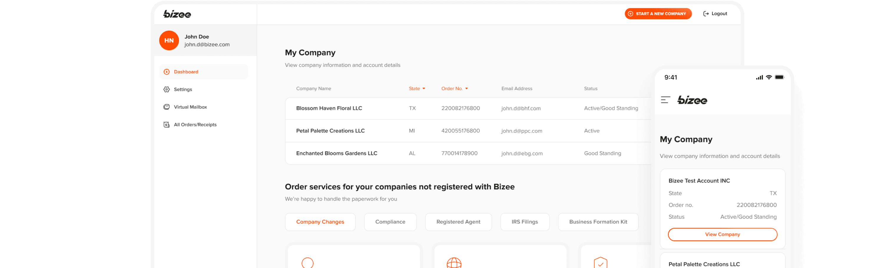Click the Bizee logo in mobile view
The image size is (895, 268).
point(692,100)
